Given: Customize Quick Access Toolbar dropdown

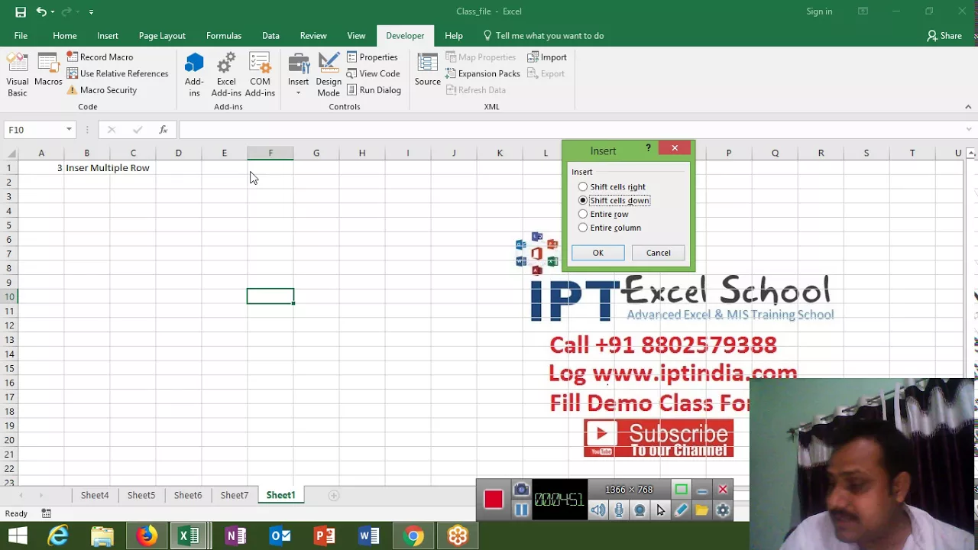Looking at the screenshot, I should pos(91,11).
